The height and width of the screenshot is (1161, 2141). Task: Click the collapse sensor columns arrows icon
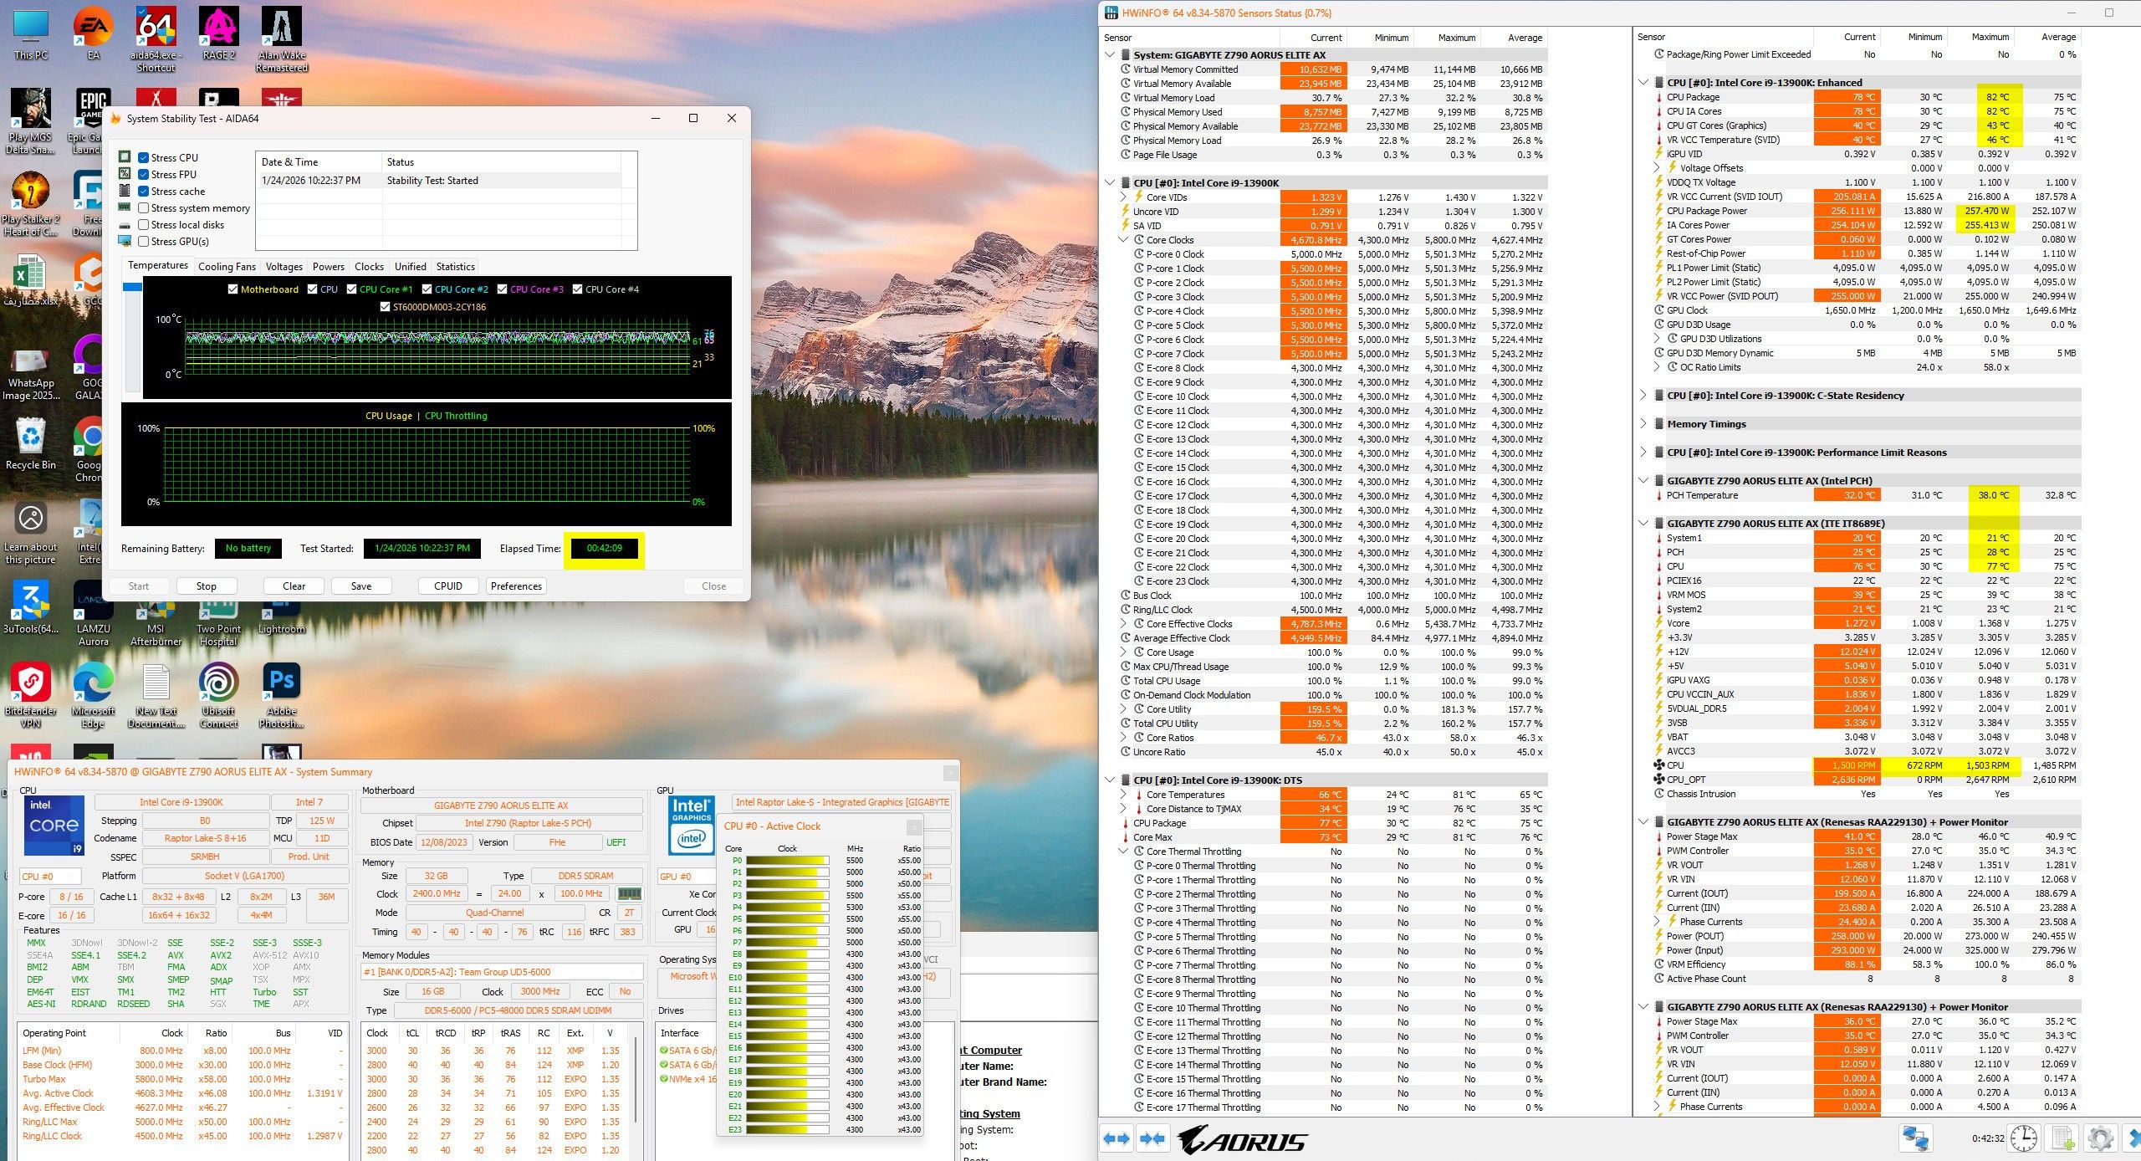1152,1138
